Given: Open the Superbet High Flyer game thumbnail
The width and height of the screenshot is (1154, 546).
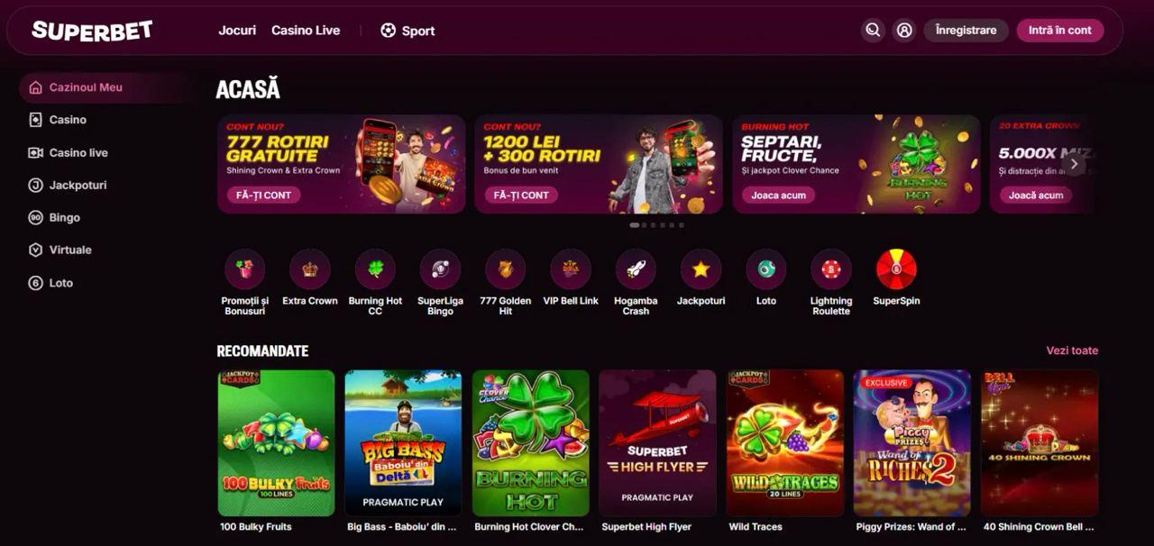Looking at the screenshot, I should [x=658, y=443].
